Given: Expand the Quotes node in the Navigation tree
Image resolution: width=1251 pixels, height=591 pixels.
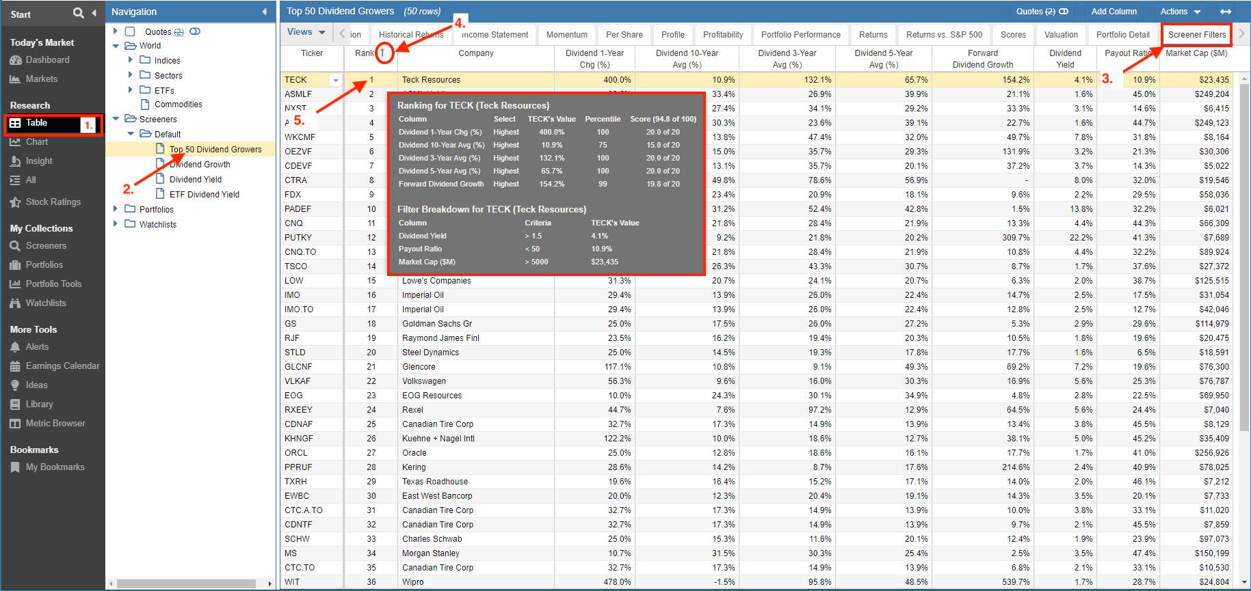Looking at the screenshot, I should coord(115,31).
